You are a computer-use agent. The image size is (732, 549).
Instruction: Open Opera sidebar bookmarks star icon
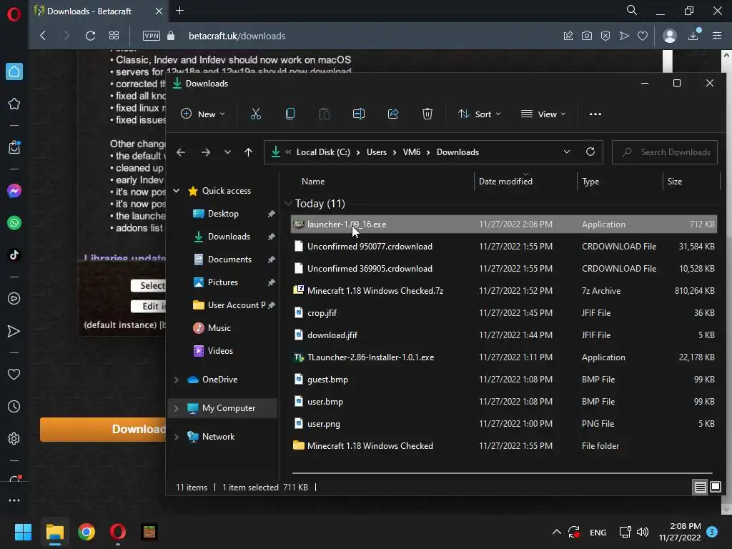pos(14,104)
